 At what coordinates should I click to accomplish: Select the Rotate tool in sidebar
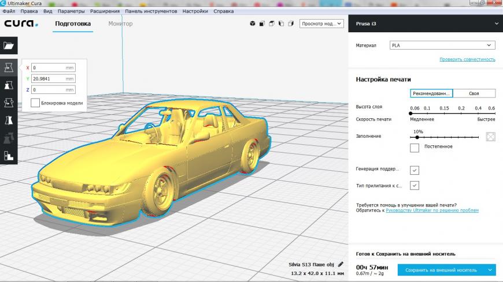point(9,103)
